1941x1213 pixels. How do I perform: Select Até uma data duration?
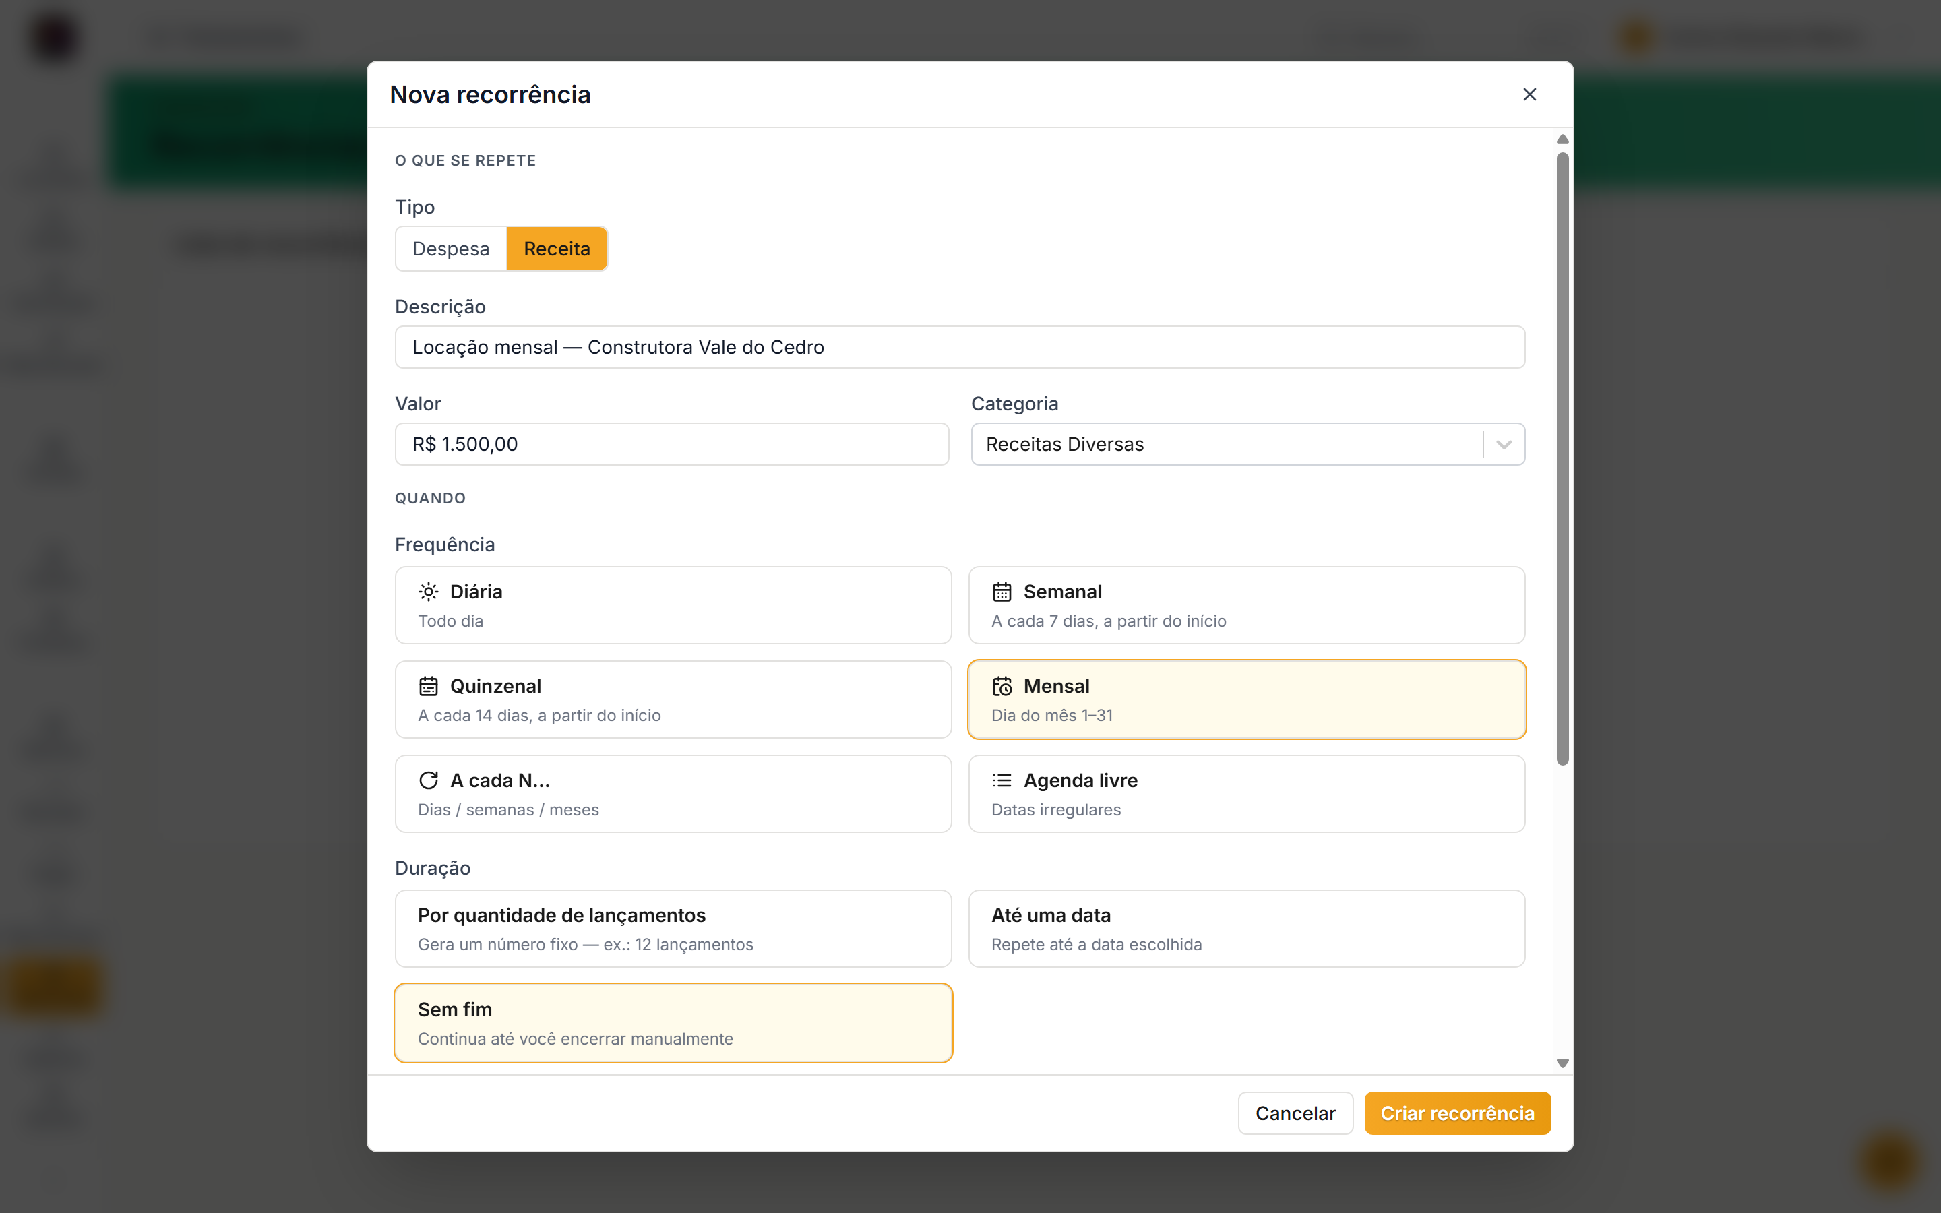coord(1246,928)
